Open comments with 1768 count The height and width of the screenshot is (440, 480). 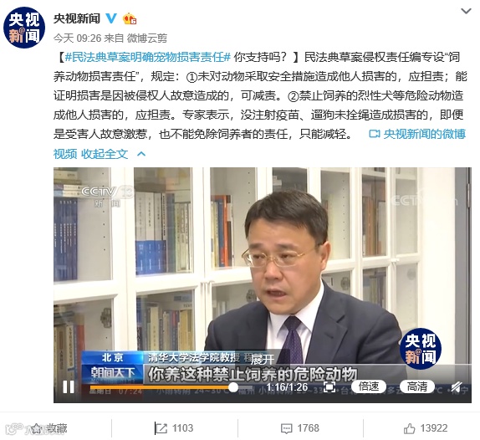[x=300, y=428]
